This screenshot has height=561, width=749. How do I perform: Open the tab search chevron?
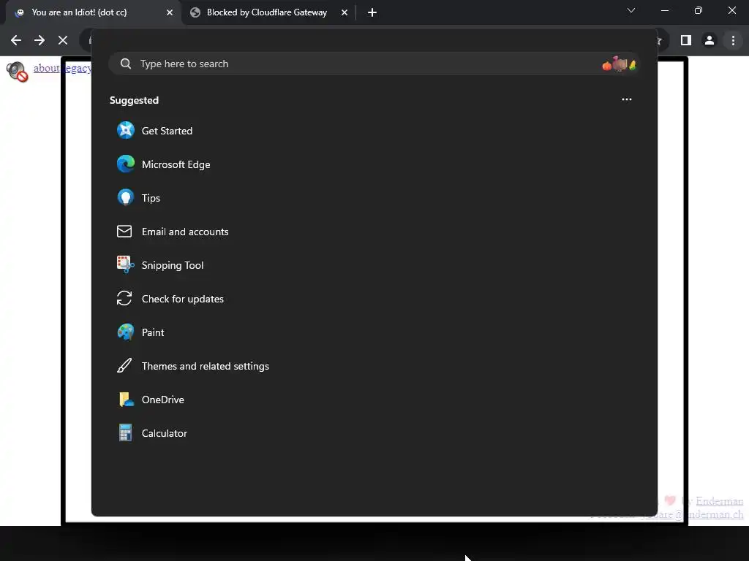pyautogui.click(x=631, y=10)
